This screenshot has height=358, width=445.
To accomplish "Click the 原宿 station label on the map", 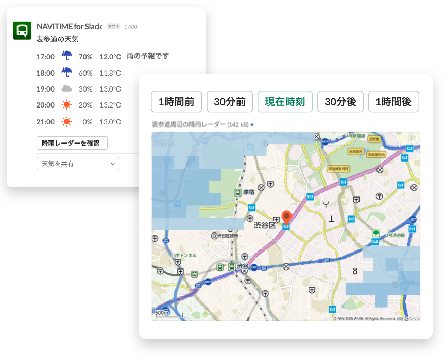I will [249, 192].
